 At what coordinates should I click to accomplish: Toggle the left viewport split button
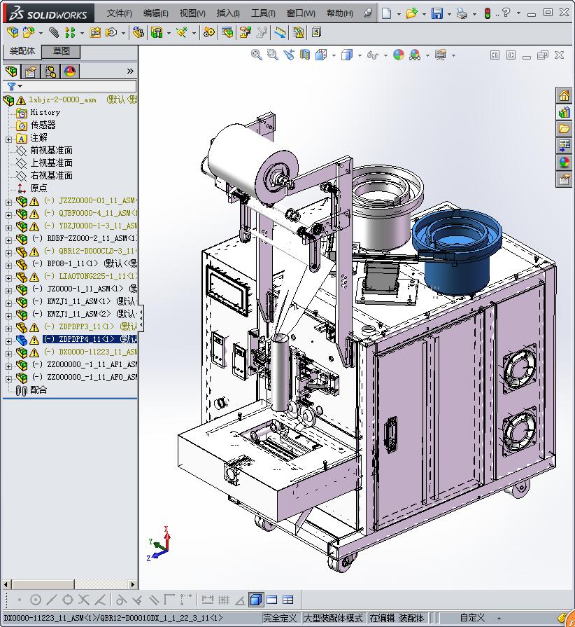click(x=495, y=55)
